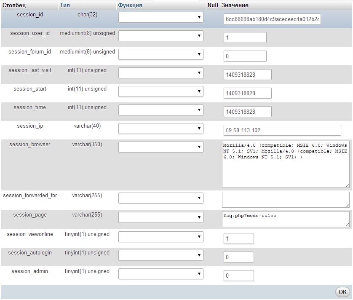Click the session_ip field containing 59.58.113.102
This screenshot has width=353, height=300.
click(282, 130)
